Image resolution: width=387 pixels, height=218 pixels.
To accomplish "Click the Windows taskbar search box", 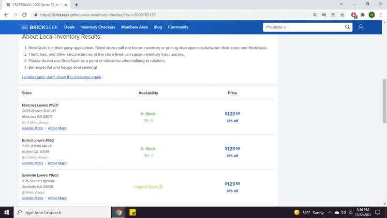I will pos(62,212).
